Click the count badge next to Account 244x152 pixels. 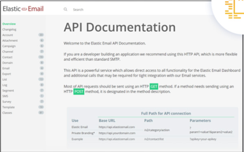click(x=41, y=35)
